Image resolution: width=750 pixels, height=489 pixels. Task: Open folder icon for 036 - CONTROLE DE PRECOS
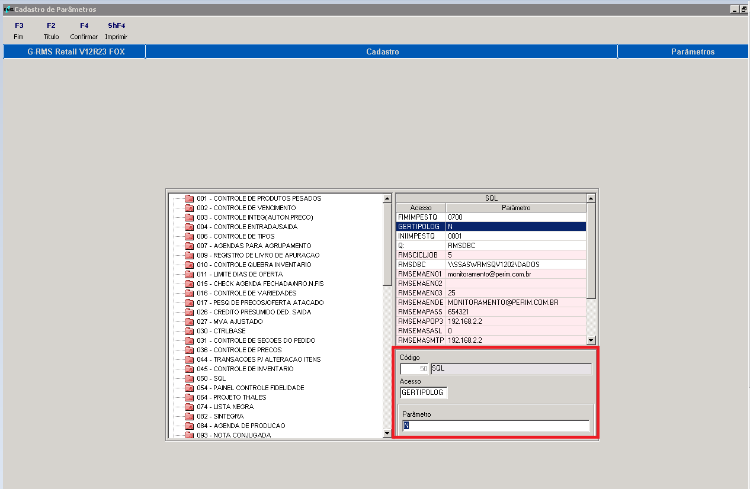tap(189, 350)
